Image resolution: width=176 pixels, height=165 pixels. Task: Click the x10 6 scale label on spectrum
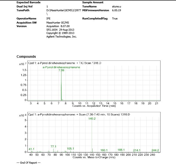[23, 115]
